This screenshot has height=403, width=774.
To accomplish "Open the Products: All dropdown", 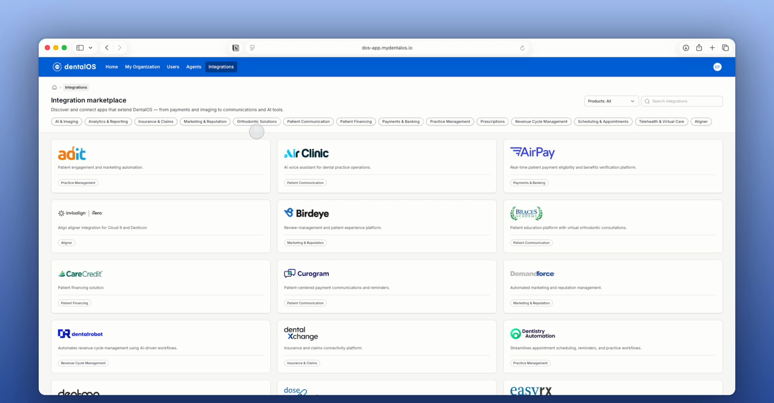I will [611, 101].
